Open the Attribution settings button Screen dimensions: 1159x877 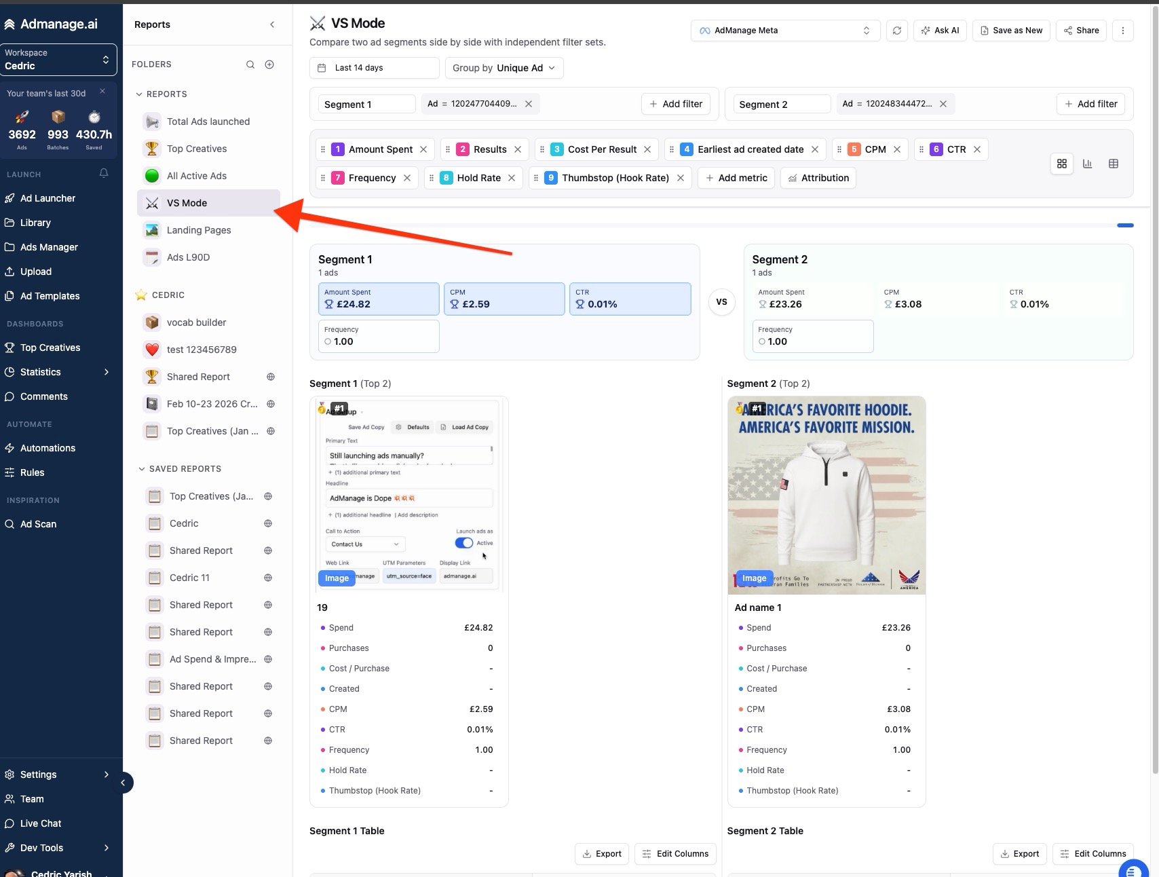818,178
